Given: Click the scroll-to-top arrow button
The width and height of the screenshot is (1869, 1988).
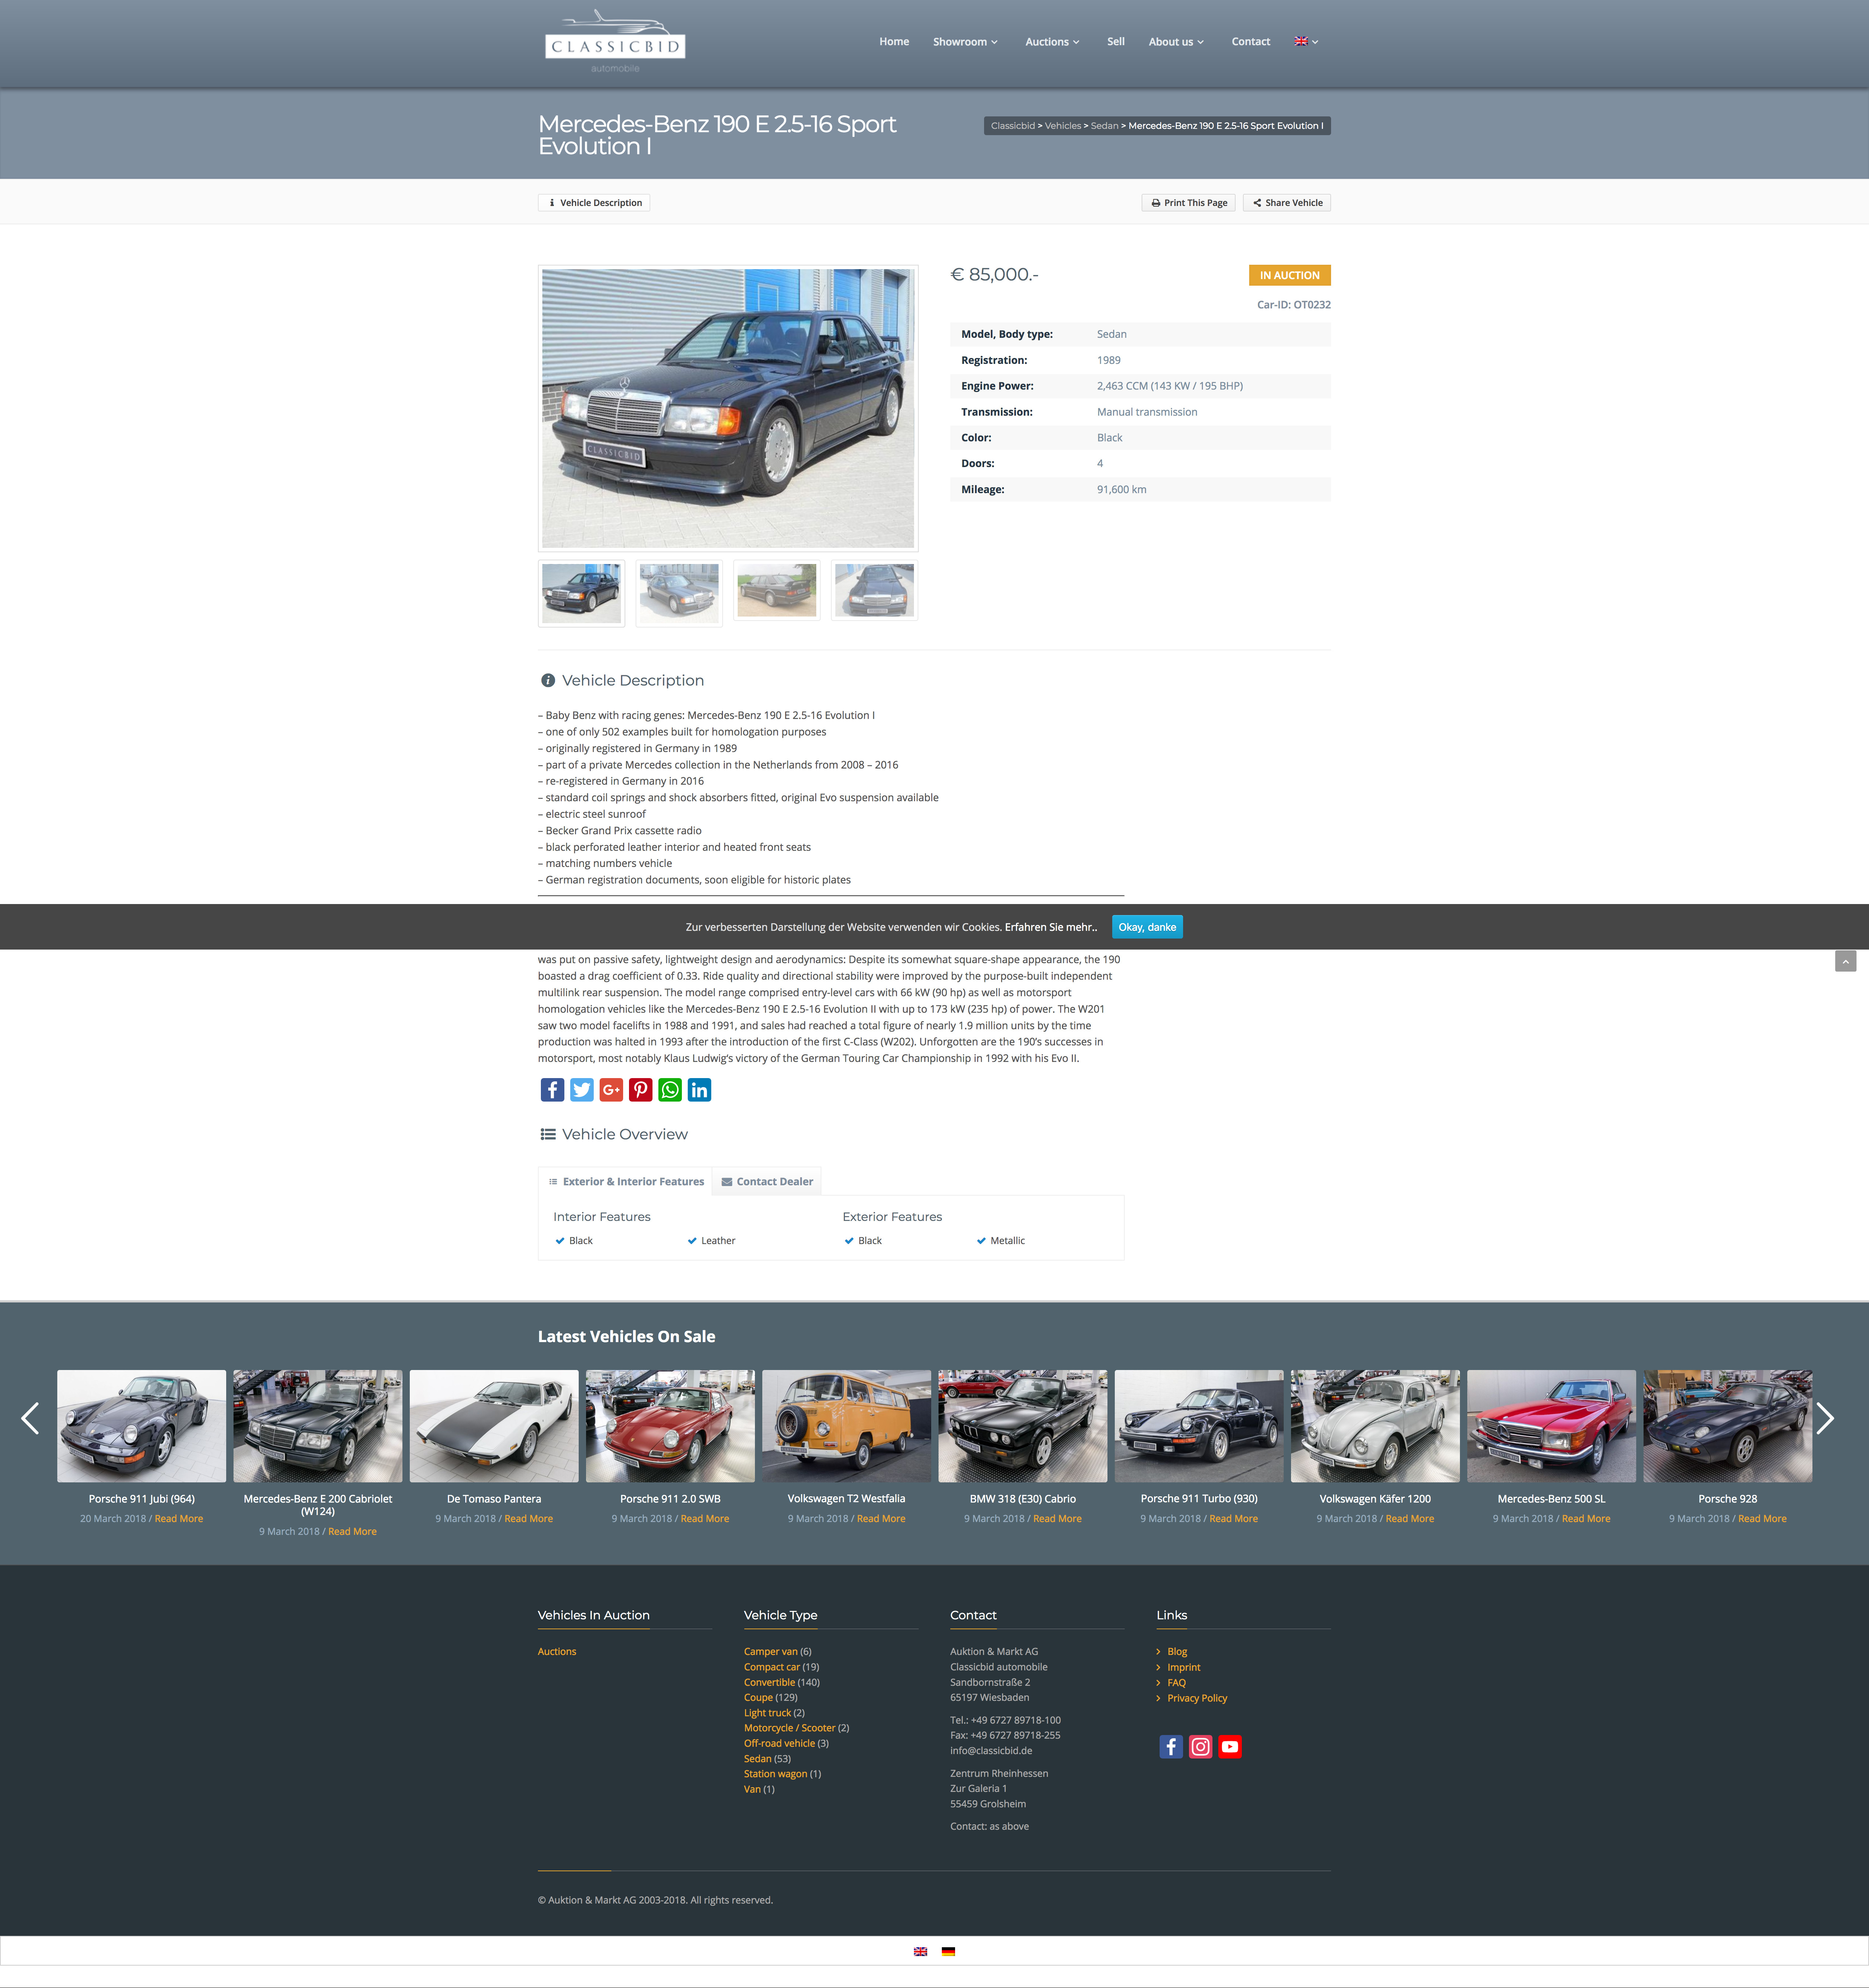Looking at the screenshot, I should click(1846, 961).
